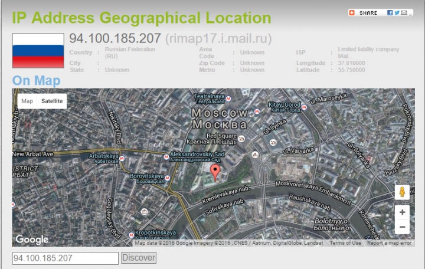The image size is (425, 269).
Task: Click the Borovitskaya metro station icon
Action: [167, 178]
